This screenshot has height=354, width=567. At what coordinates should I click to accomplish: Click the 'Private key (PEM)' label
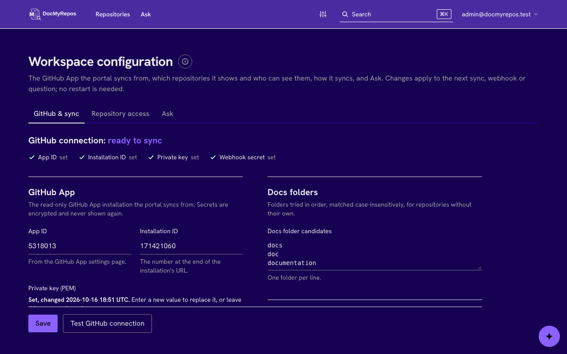[x=52, y=288]
